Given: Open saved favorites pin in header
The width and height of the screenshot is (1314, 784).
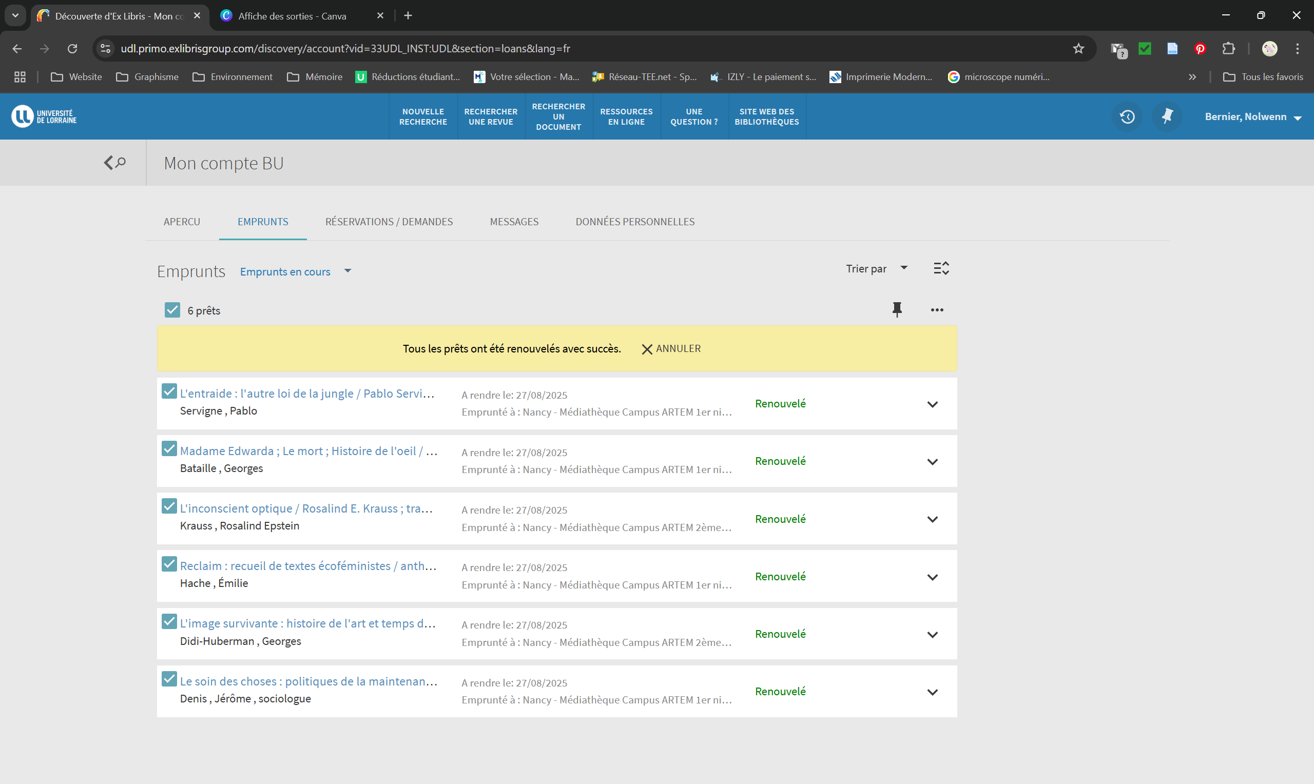Looking at the screenshot, I should tap(1167, 117).
